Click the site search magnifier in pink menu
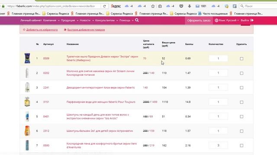Viewport: 277px width, 155px height. coord(137,20)
